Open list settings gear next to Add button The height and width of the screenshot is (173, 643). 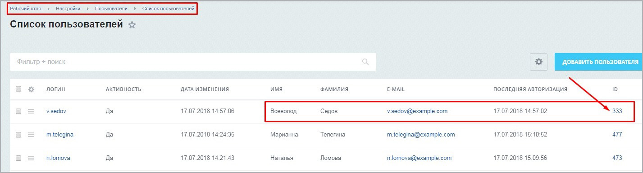(538, 62)
